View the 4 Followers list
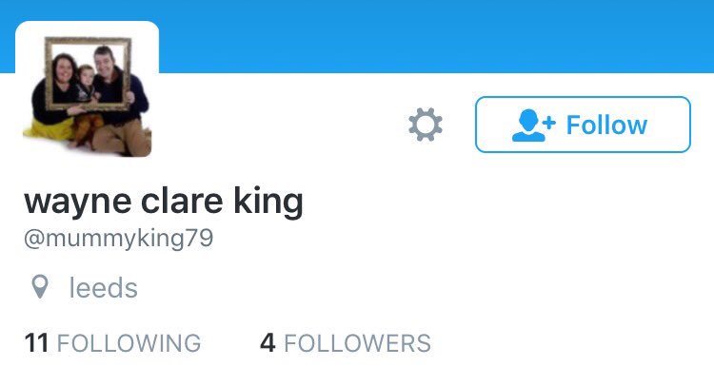The height and width of the screenshot is (386, 714). click(x=346, y=343)
